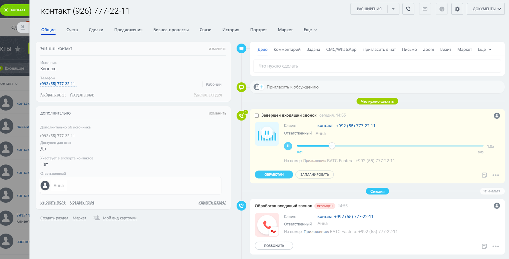Click the Фильтр funnel icon in timeline

[485, 191]
